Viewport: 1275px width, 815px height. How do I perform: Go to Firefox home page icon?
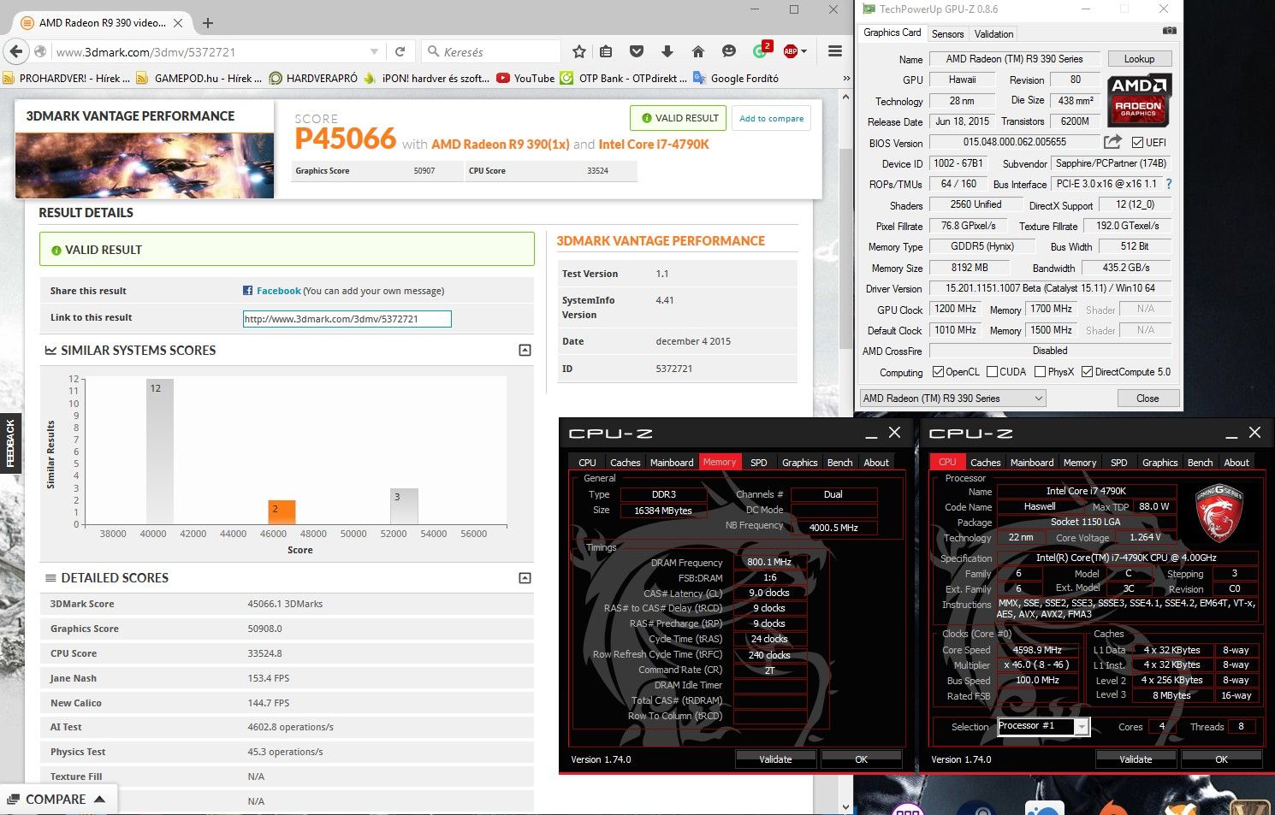pos(698,51)
